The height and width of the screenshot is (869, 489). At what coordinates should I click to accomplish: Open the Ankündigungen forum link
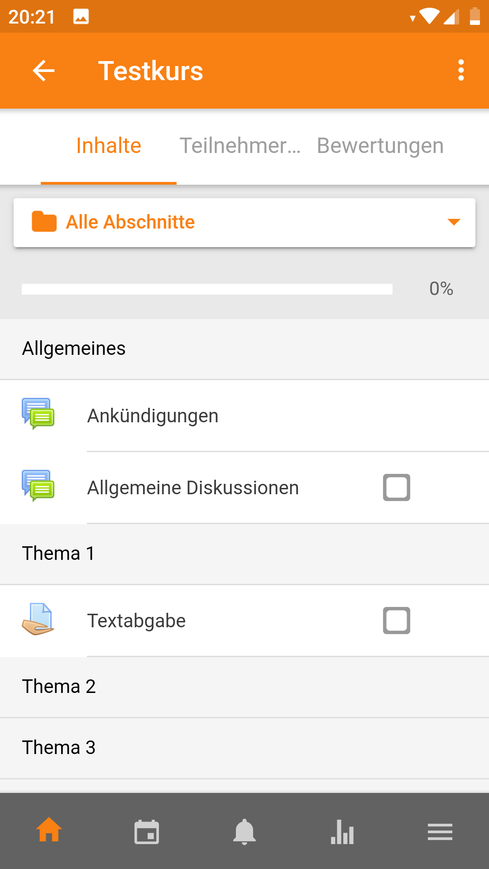click(x=153, y=416)
